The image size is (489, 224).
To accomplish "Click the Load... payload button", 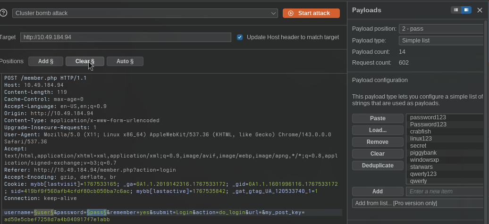I will (x=378, y=130).
